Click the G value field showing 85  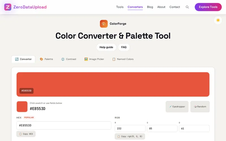(162, 129)
